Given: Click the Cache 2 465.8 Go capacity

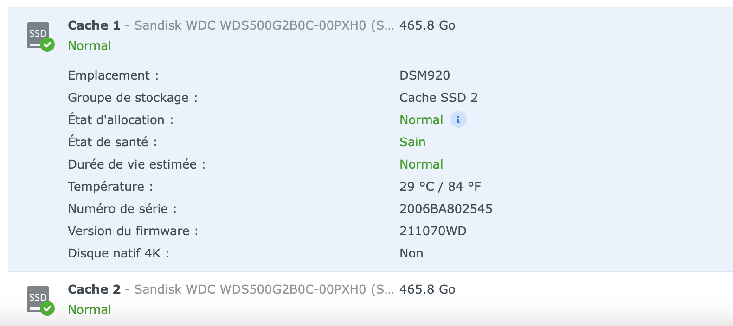Looking at the screenshot, I should pos(427,289).
